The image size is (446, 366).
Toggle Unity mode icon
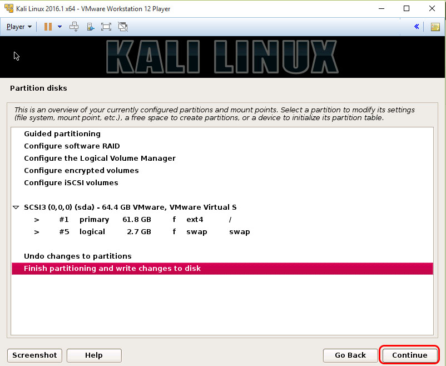click(x=123, y=27)
